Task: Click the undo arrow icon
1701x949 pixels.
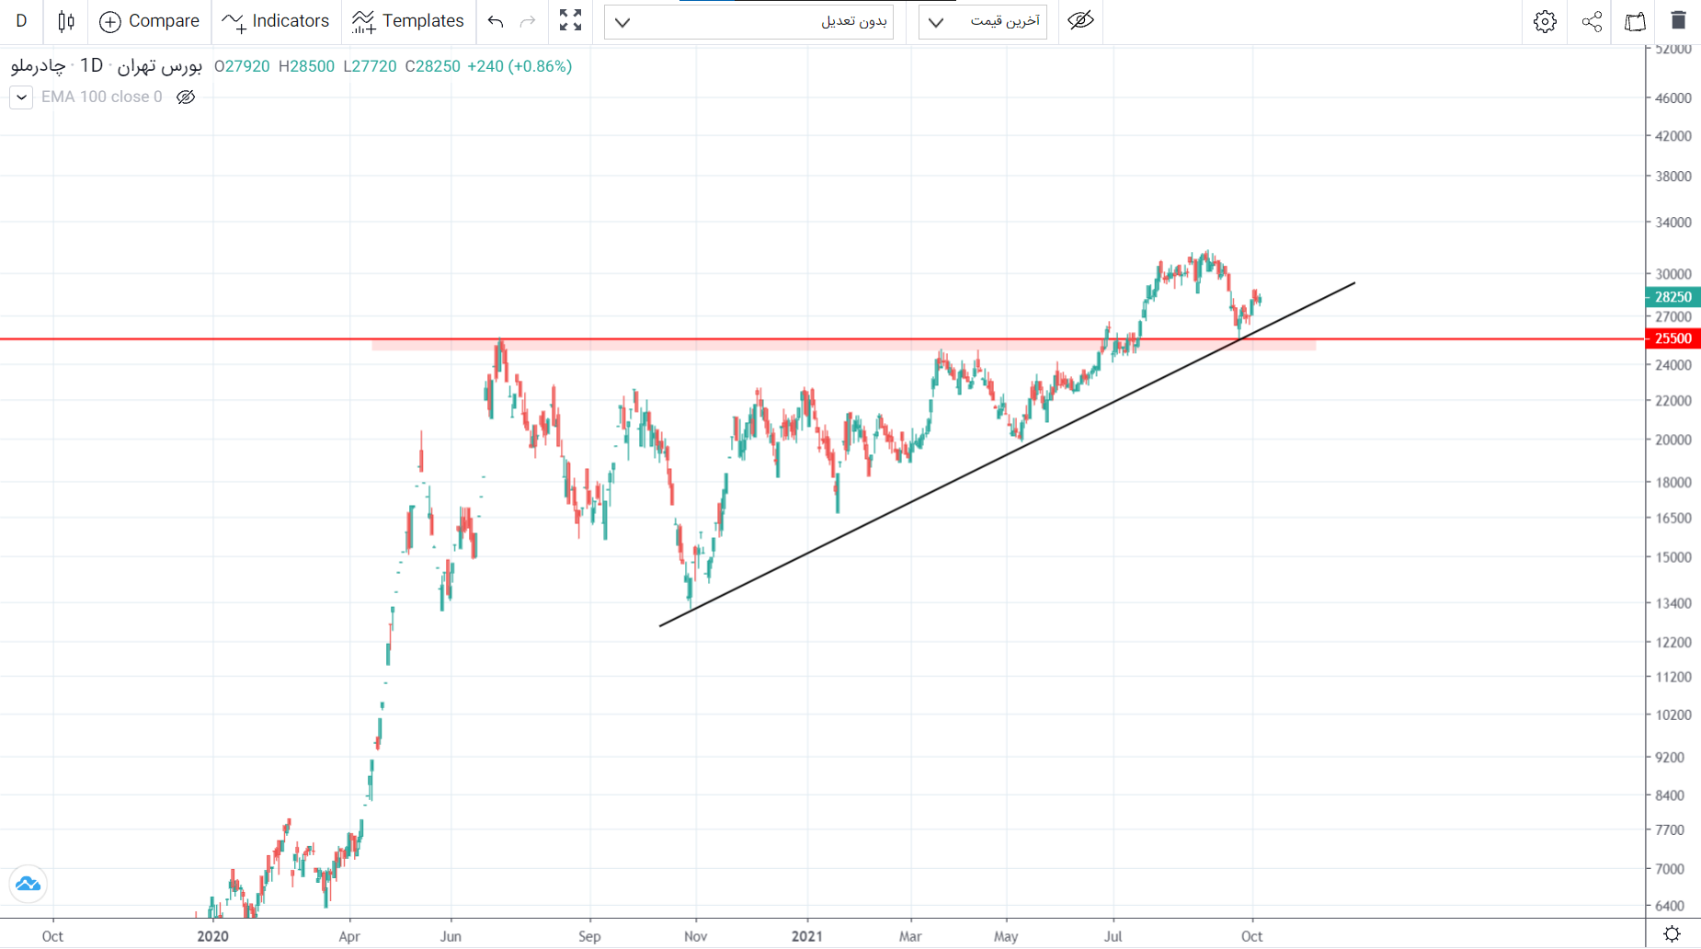Action: tap(496, 21)
